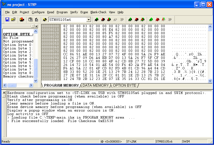Image resolution: width=214 pixels, height=145 pixels.
Task: Program current tab using black chip red-arrow icon
Action: coord(103,20)
